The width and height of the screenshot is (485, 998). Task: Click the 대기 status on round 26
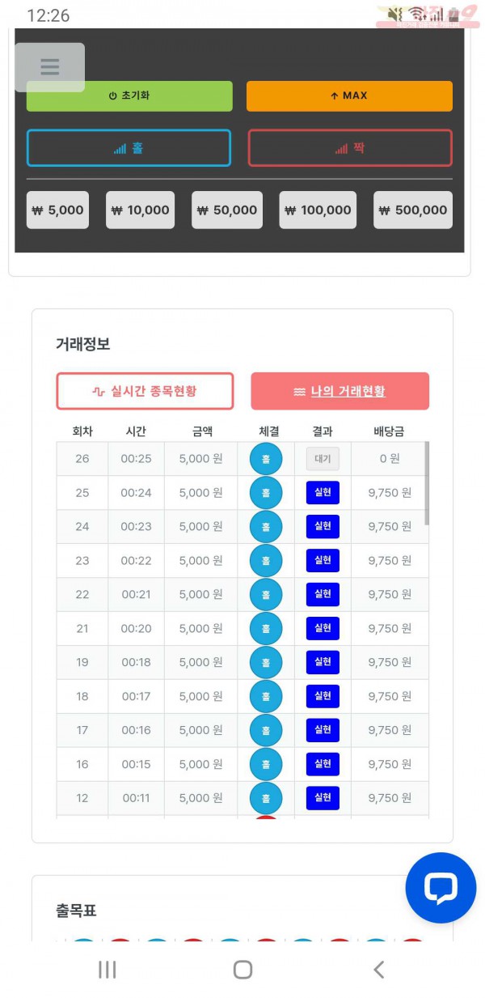(x=323, y=459)
